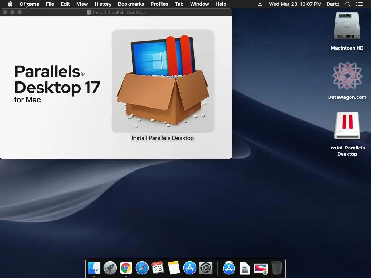371x278 pixels.
Task: Open the screenshot thumbnail with Chrome badge in dock
Action: (x=261, y=269)
